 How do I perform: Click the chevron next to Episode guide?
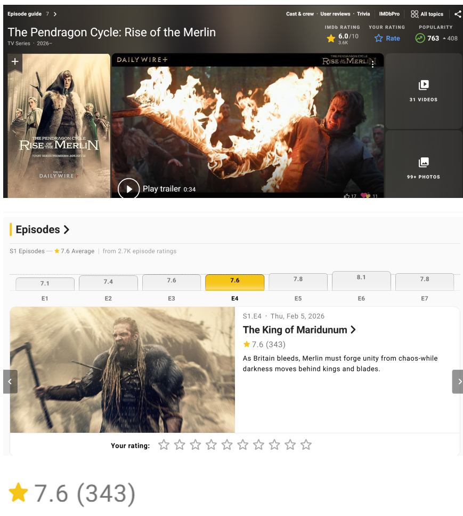(x=55, y=14)
